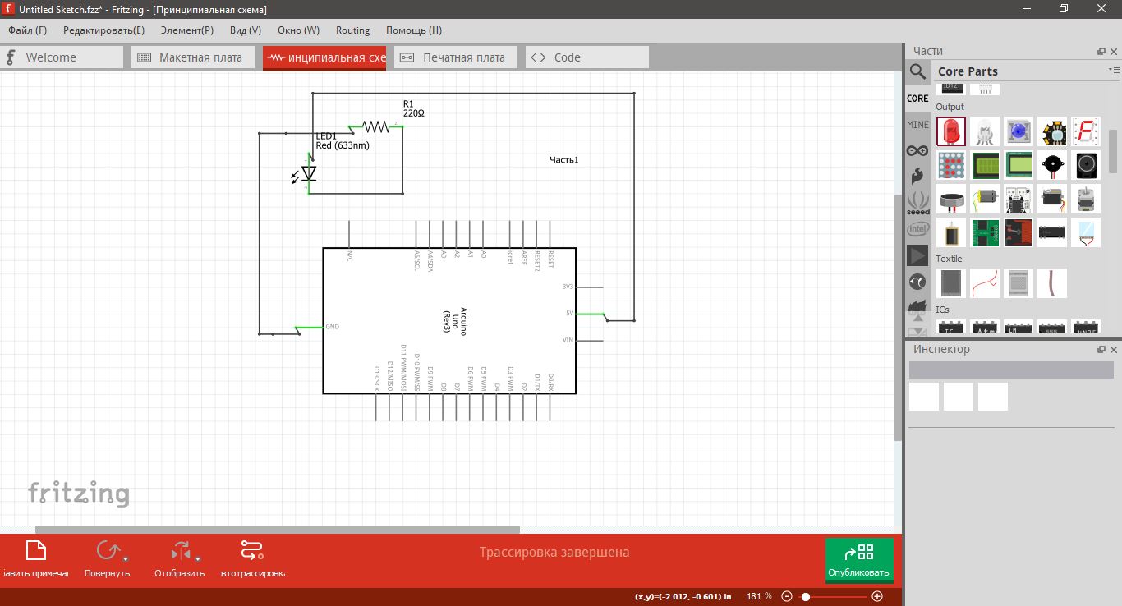Select the green motor driver board part
This screenshot has width=1122, height=606.
985,232
